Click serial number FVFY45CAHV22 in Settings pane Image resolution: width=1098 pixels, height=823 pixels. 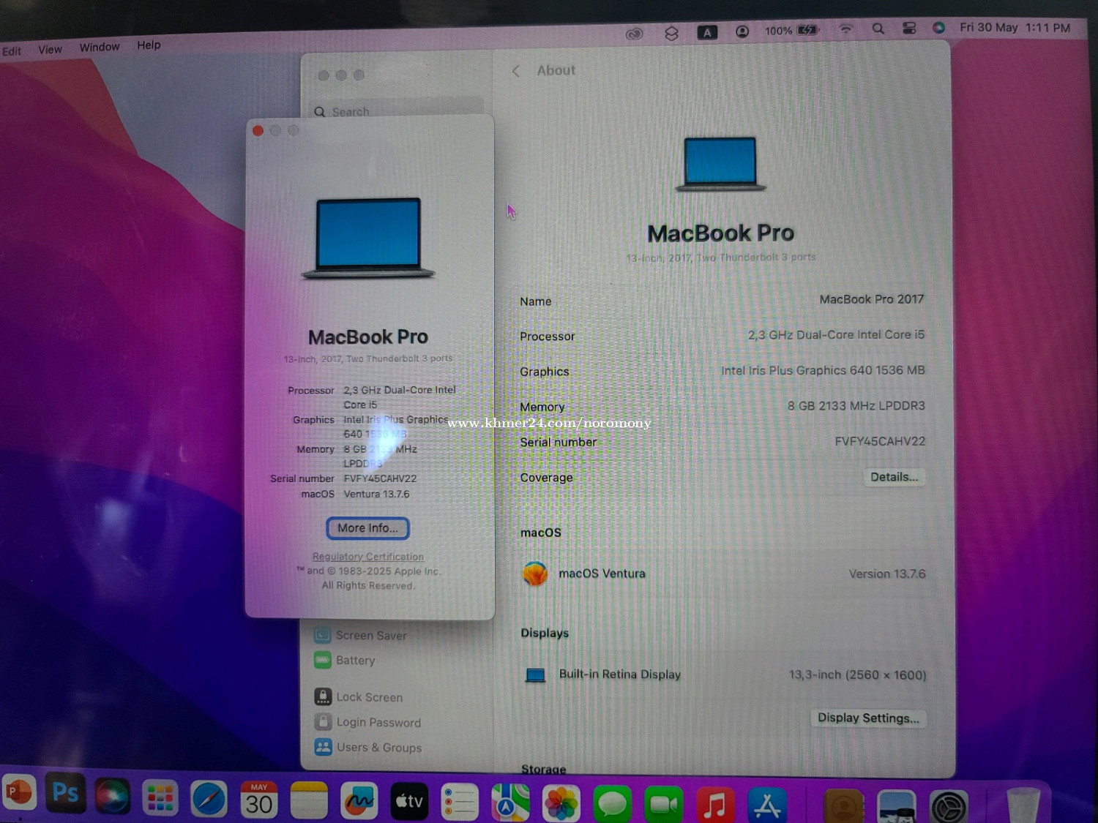(880, 441)
